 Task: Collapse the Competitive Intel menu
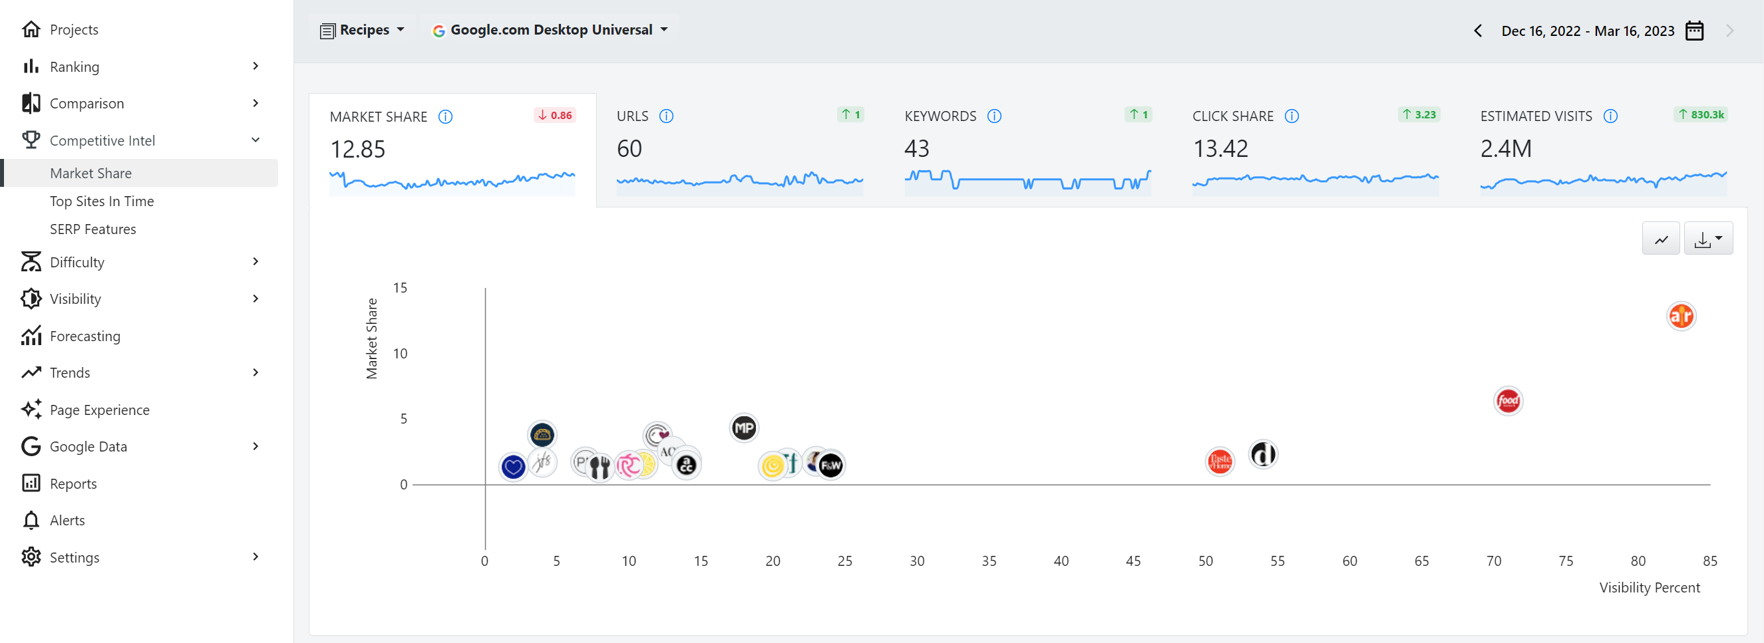[x=256, y=140]
